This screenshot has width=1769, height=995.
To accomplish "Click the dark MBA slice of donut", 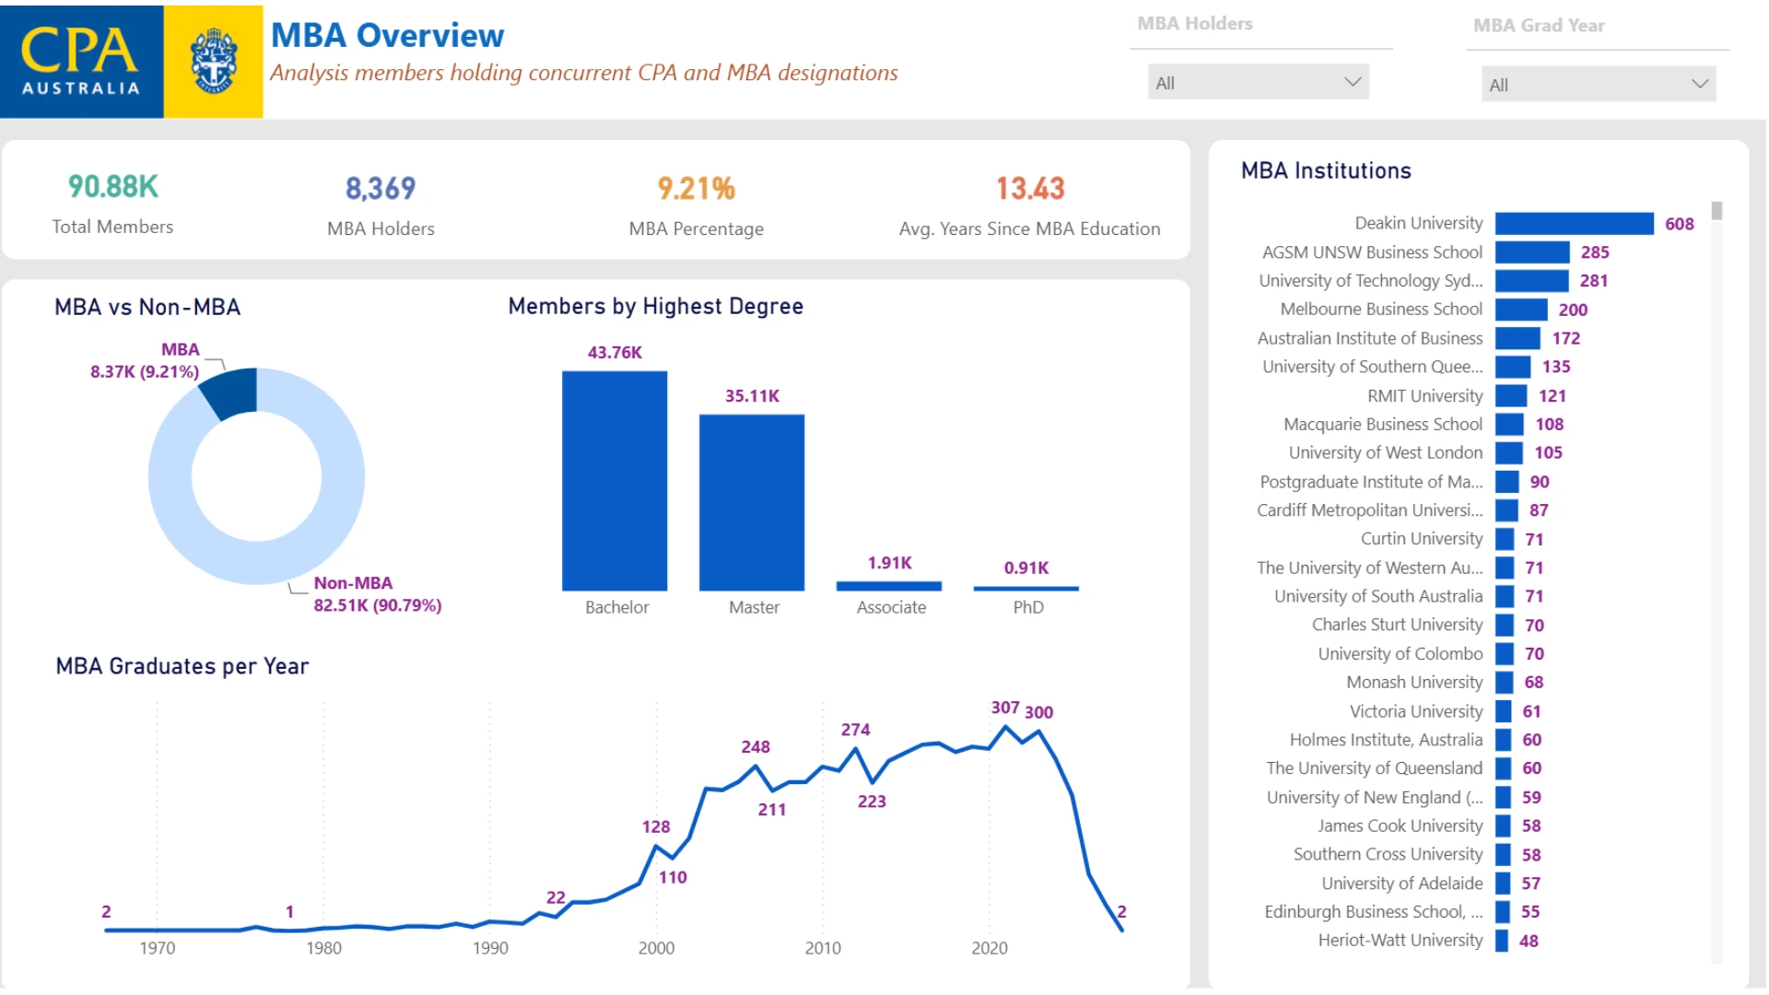I will coord(232,392).
